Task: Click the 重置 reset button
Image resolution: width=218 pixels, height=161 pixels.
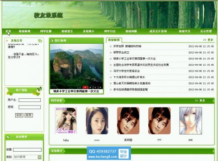Action: tap(29, 115)
